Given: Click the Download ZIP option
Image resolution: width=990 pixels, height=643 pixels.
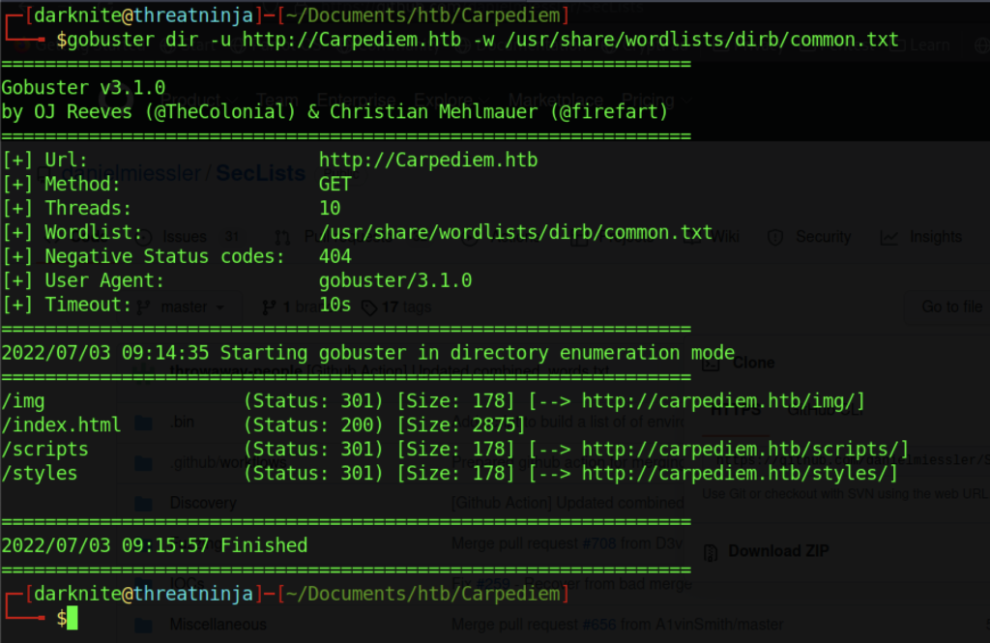Looking at the screenshot, I should (x=778, y=551).
